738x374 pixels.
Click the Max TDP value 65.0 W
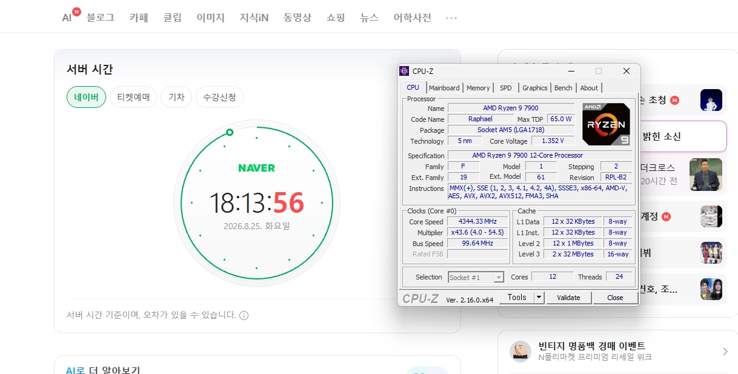coord(560,119)
